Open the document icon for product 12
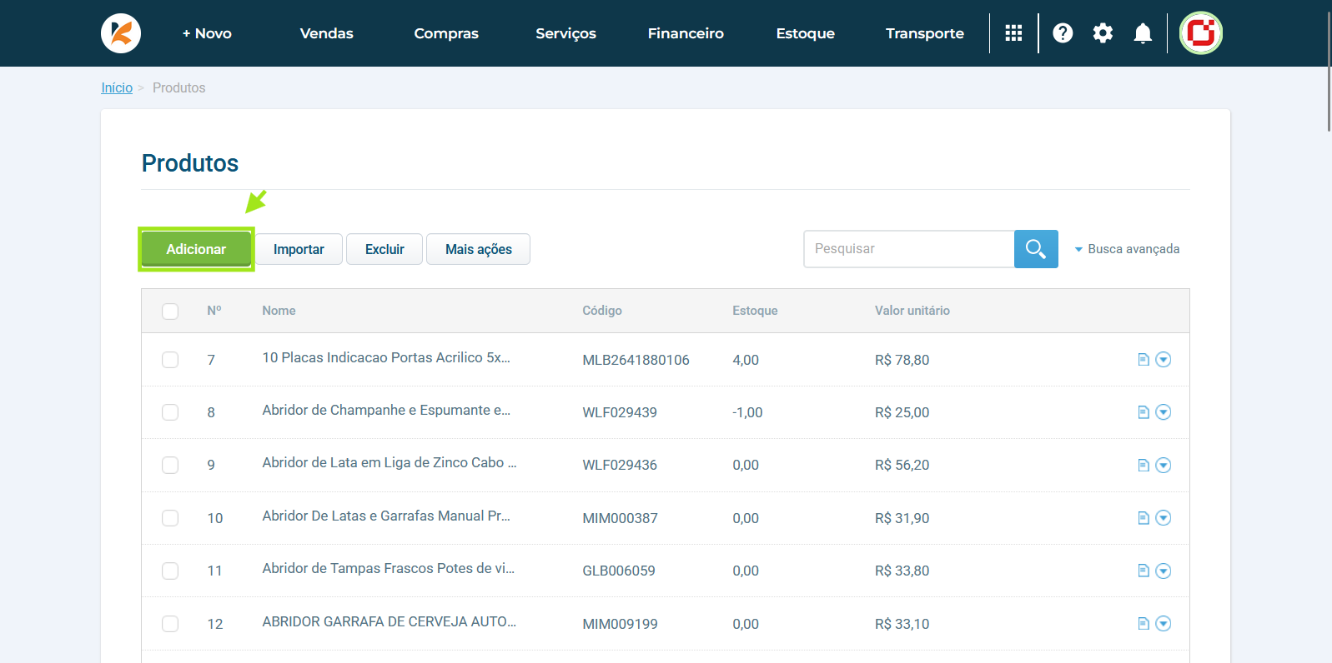Image resolution: width=1332 pixels, height=663 pixels. (x=1144, y=624)
